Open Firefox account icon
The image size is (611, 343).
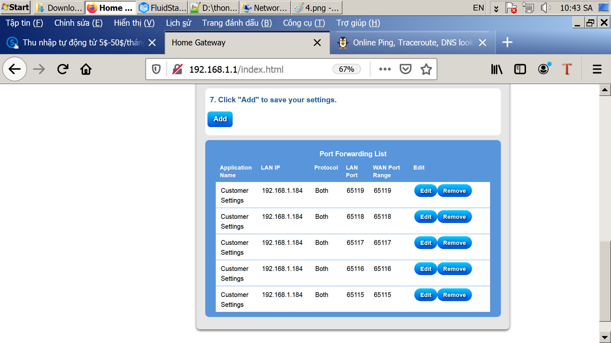click(x=544, y=69)
